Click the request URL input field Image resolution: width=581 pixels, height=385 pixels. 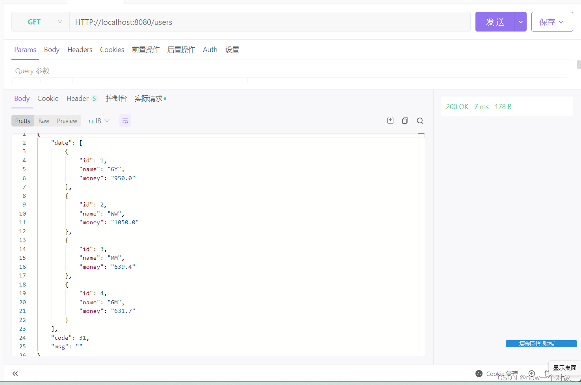coord(270,22)
